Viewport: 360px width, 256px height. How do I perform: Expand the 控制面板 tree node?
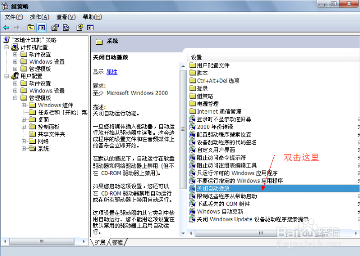[24, 127]
